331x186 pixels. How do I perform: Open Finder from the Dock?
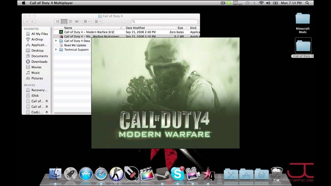(55, 174)
